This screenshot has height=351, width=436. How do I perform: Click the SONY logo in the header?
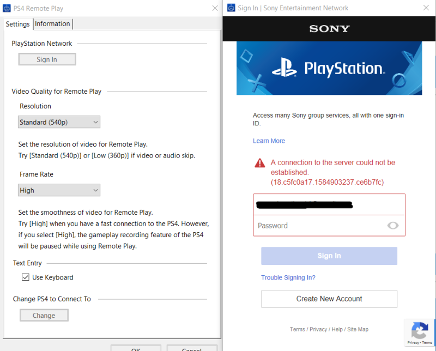[330, 29]
